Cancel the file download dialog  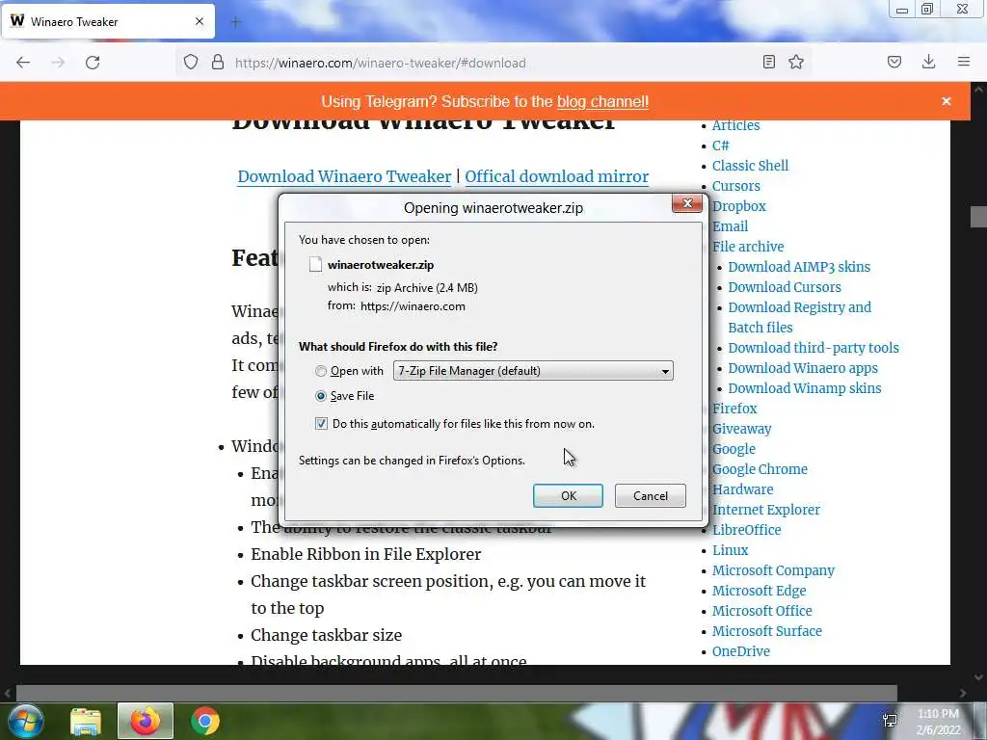point(651,496)
